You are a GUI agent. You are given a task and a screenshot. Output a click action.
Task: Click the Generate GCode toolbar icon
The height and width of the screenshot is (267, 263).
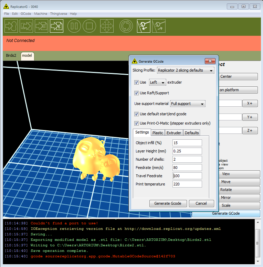56,26
